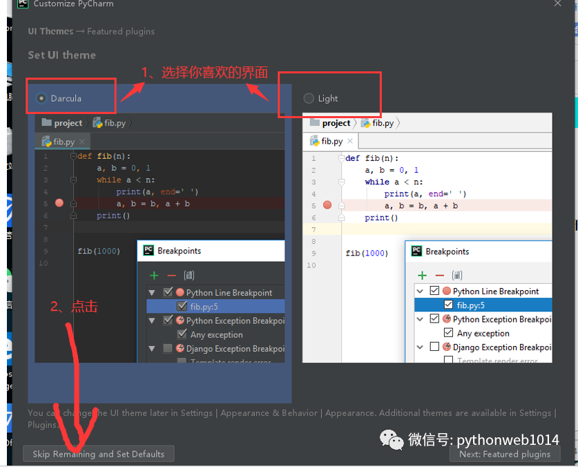Click exception icon beside Django Exception Breakpoint, Darcula
Screen dimensions: 578x467
coord(180,348)
